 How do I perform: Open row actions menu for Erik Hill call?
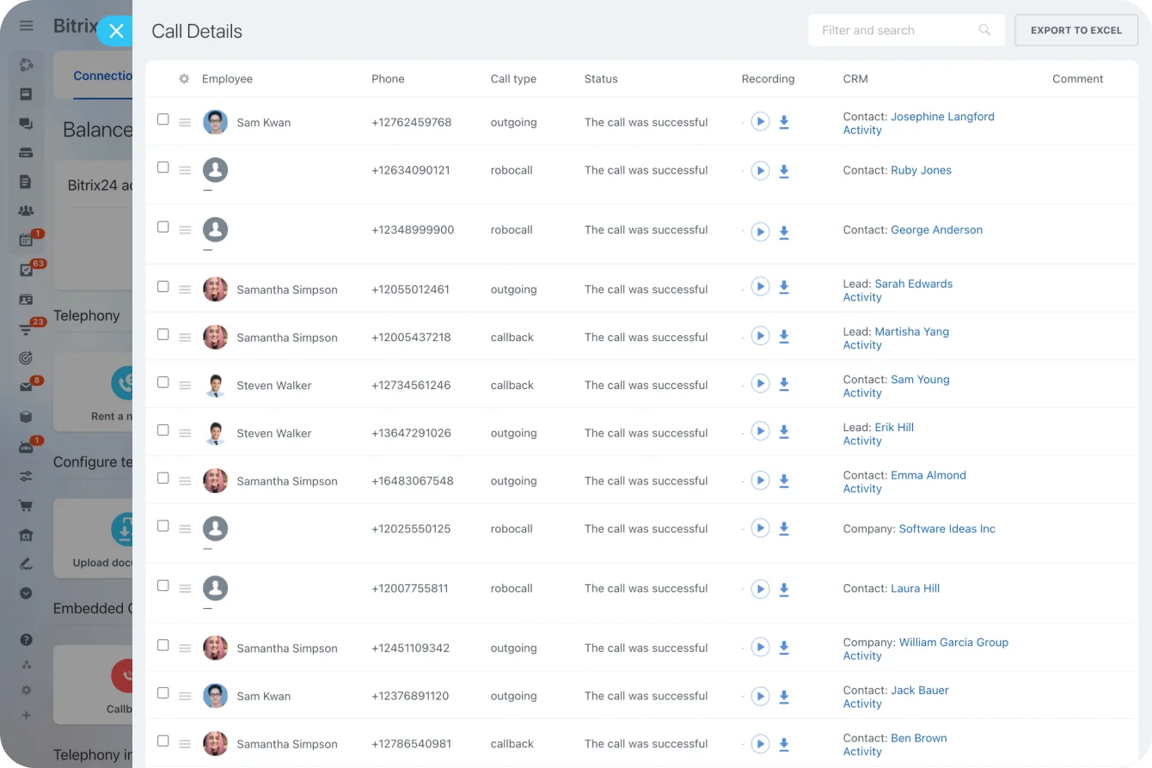[x=185, y=434]
